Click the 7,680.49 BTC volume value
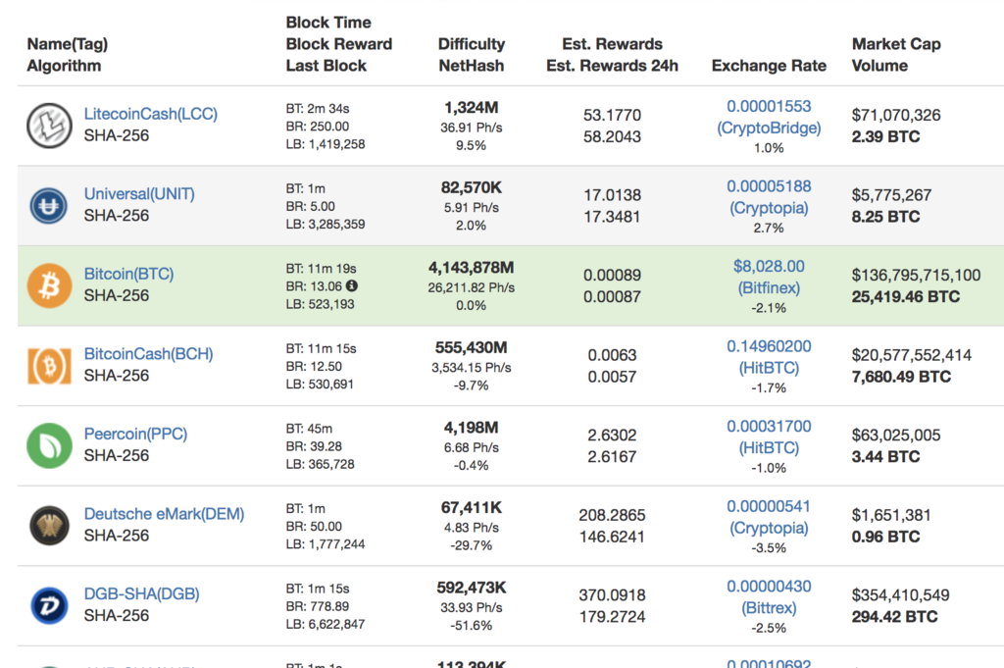Viewport: 1004px width, 668px height. 901,378
